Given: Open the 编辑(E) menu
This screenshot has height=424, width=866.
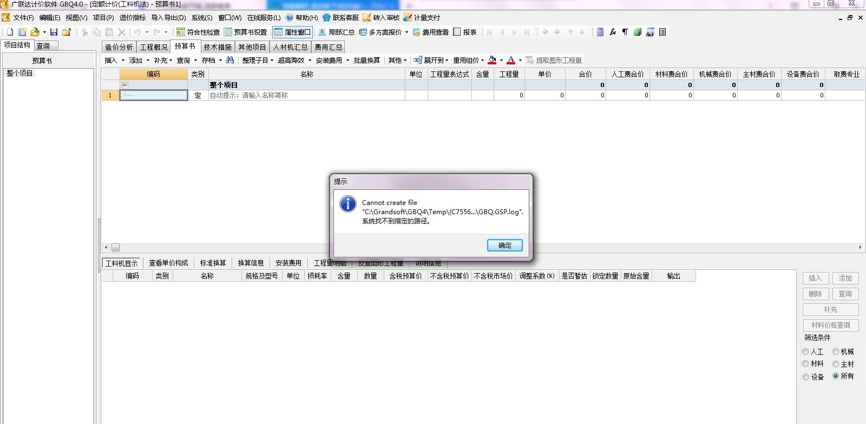Looking at the screenshot, I should pyautogui.click(x=50, y=18).
